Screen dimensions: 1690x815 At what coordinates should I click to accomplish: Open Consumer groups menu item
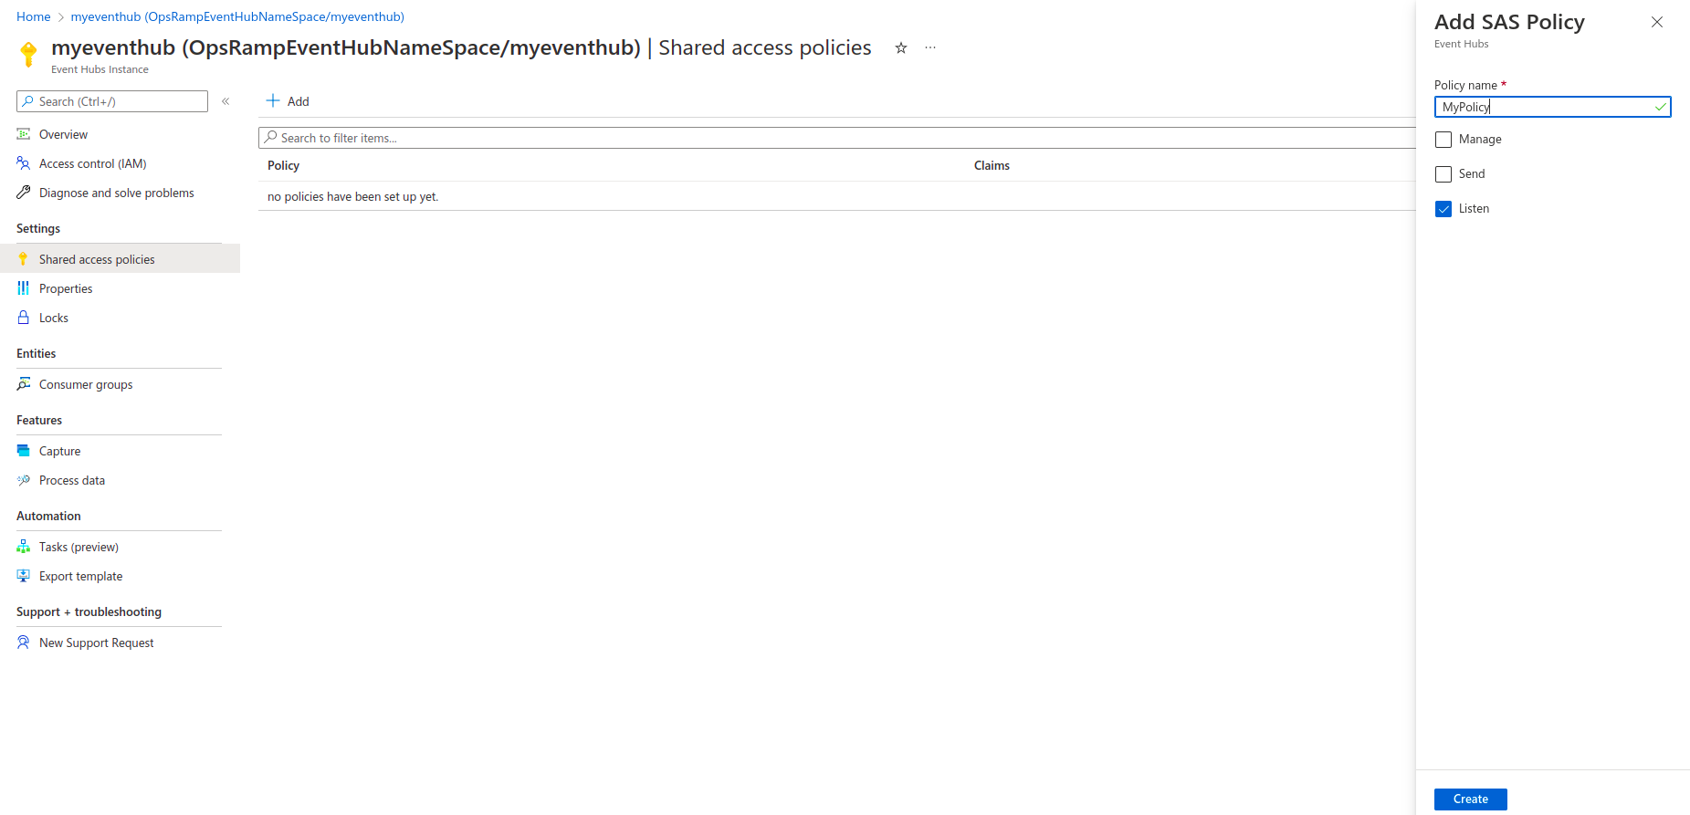coord(120,384)
